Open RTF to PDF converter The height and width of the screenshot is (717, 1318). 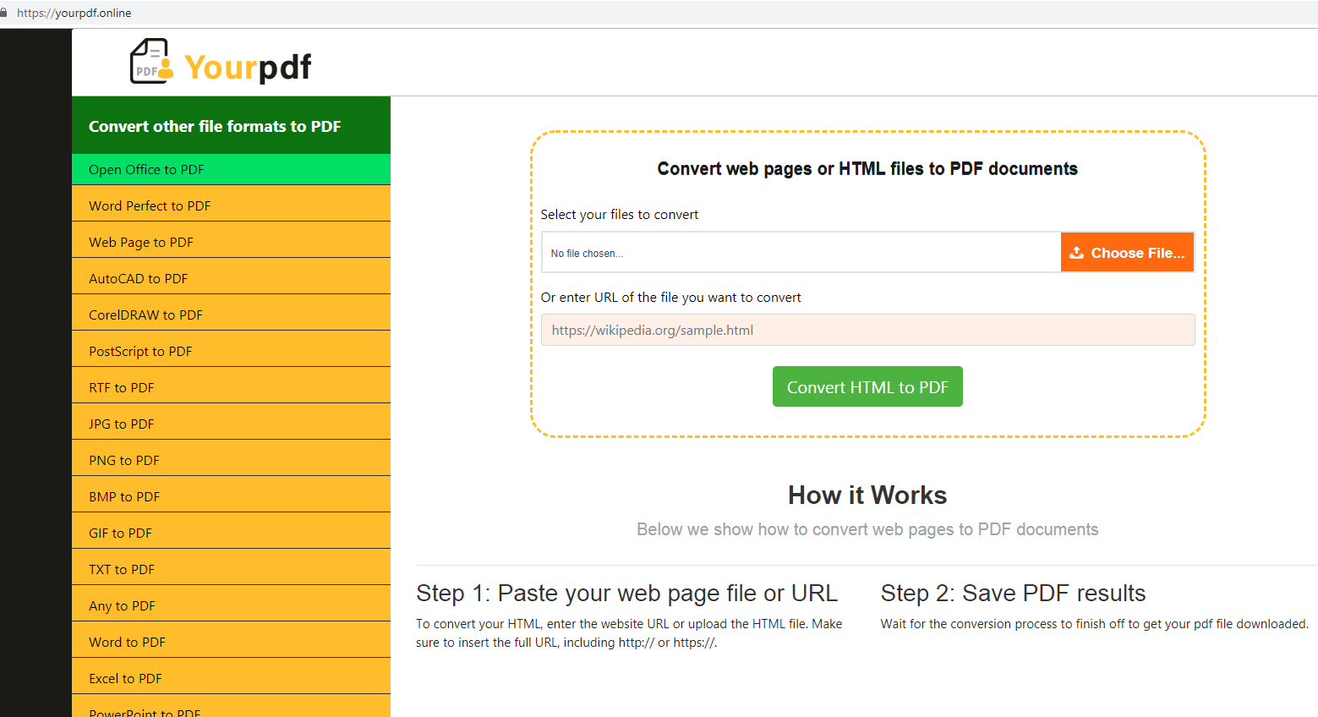(x=231, y=387)
